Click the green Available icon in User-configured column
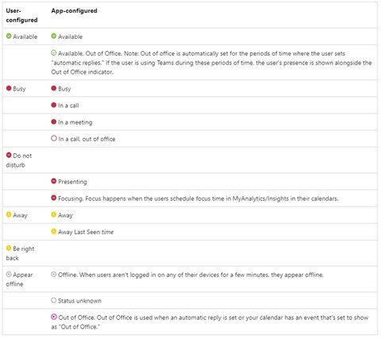Image resolution: width=382 pixels, height=339 pixels. coord(9,36)
